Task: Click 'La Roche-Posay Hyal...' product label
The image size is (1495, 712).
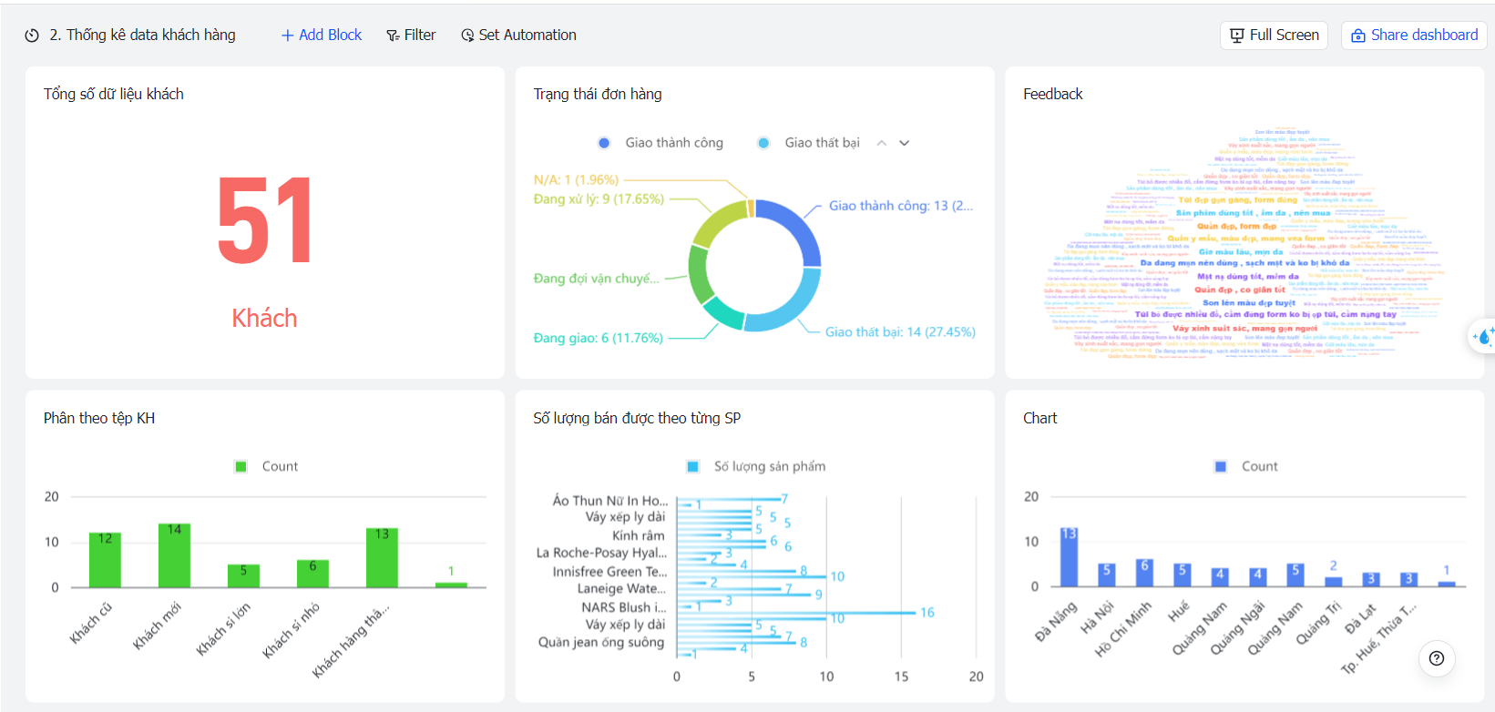Action: pos(601,553)
